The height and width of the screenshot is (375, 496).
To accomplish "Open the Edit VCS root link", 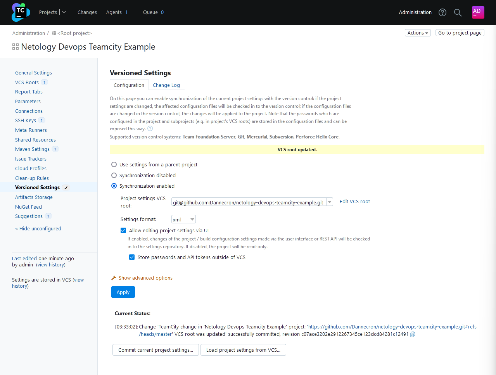I will tap(354, 201).
